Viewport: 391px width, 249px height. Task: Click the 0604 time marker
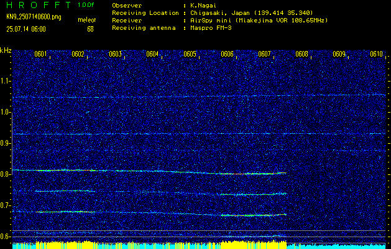pos(152,54)
